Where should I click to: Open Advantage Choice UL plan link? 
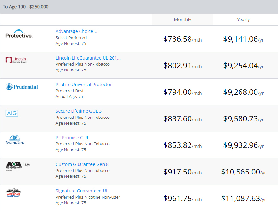(78, 31)
